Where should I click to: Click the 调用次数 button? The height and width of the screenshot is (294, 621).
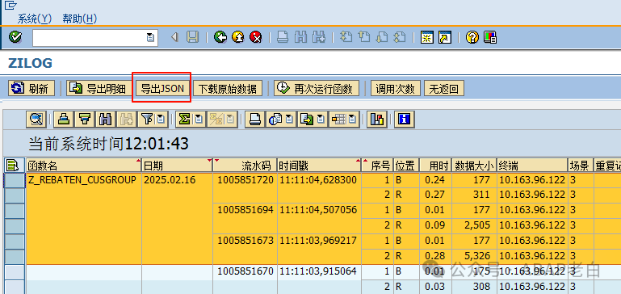point(395,88)
